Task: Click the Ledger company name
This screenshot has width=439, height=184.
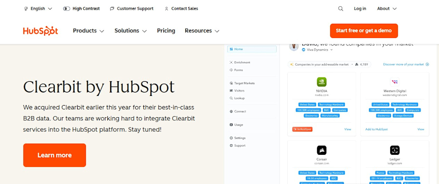Action: coord(395,159)
